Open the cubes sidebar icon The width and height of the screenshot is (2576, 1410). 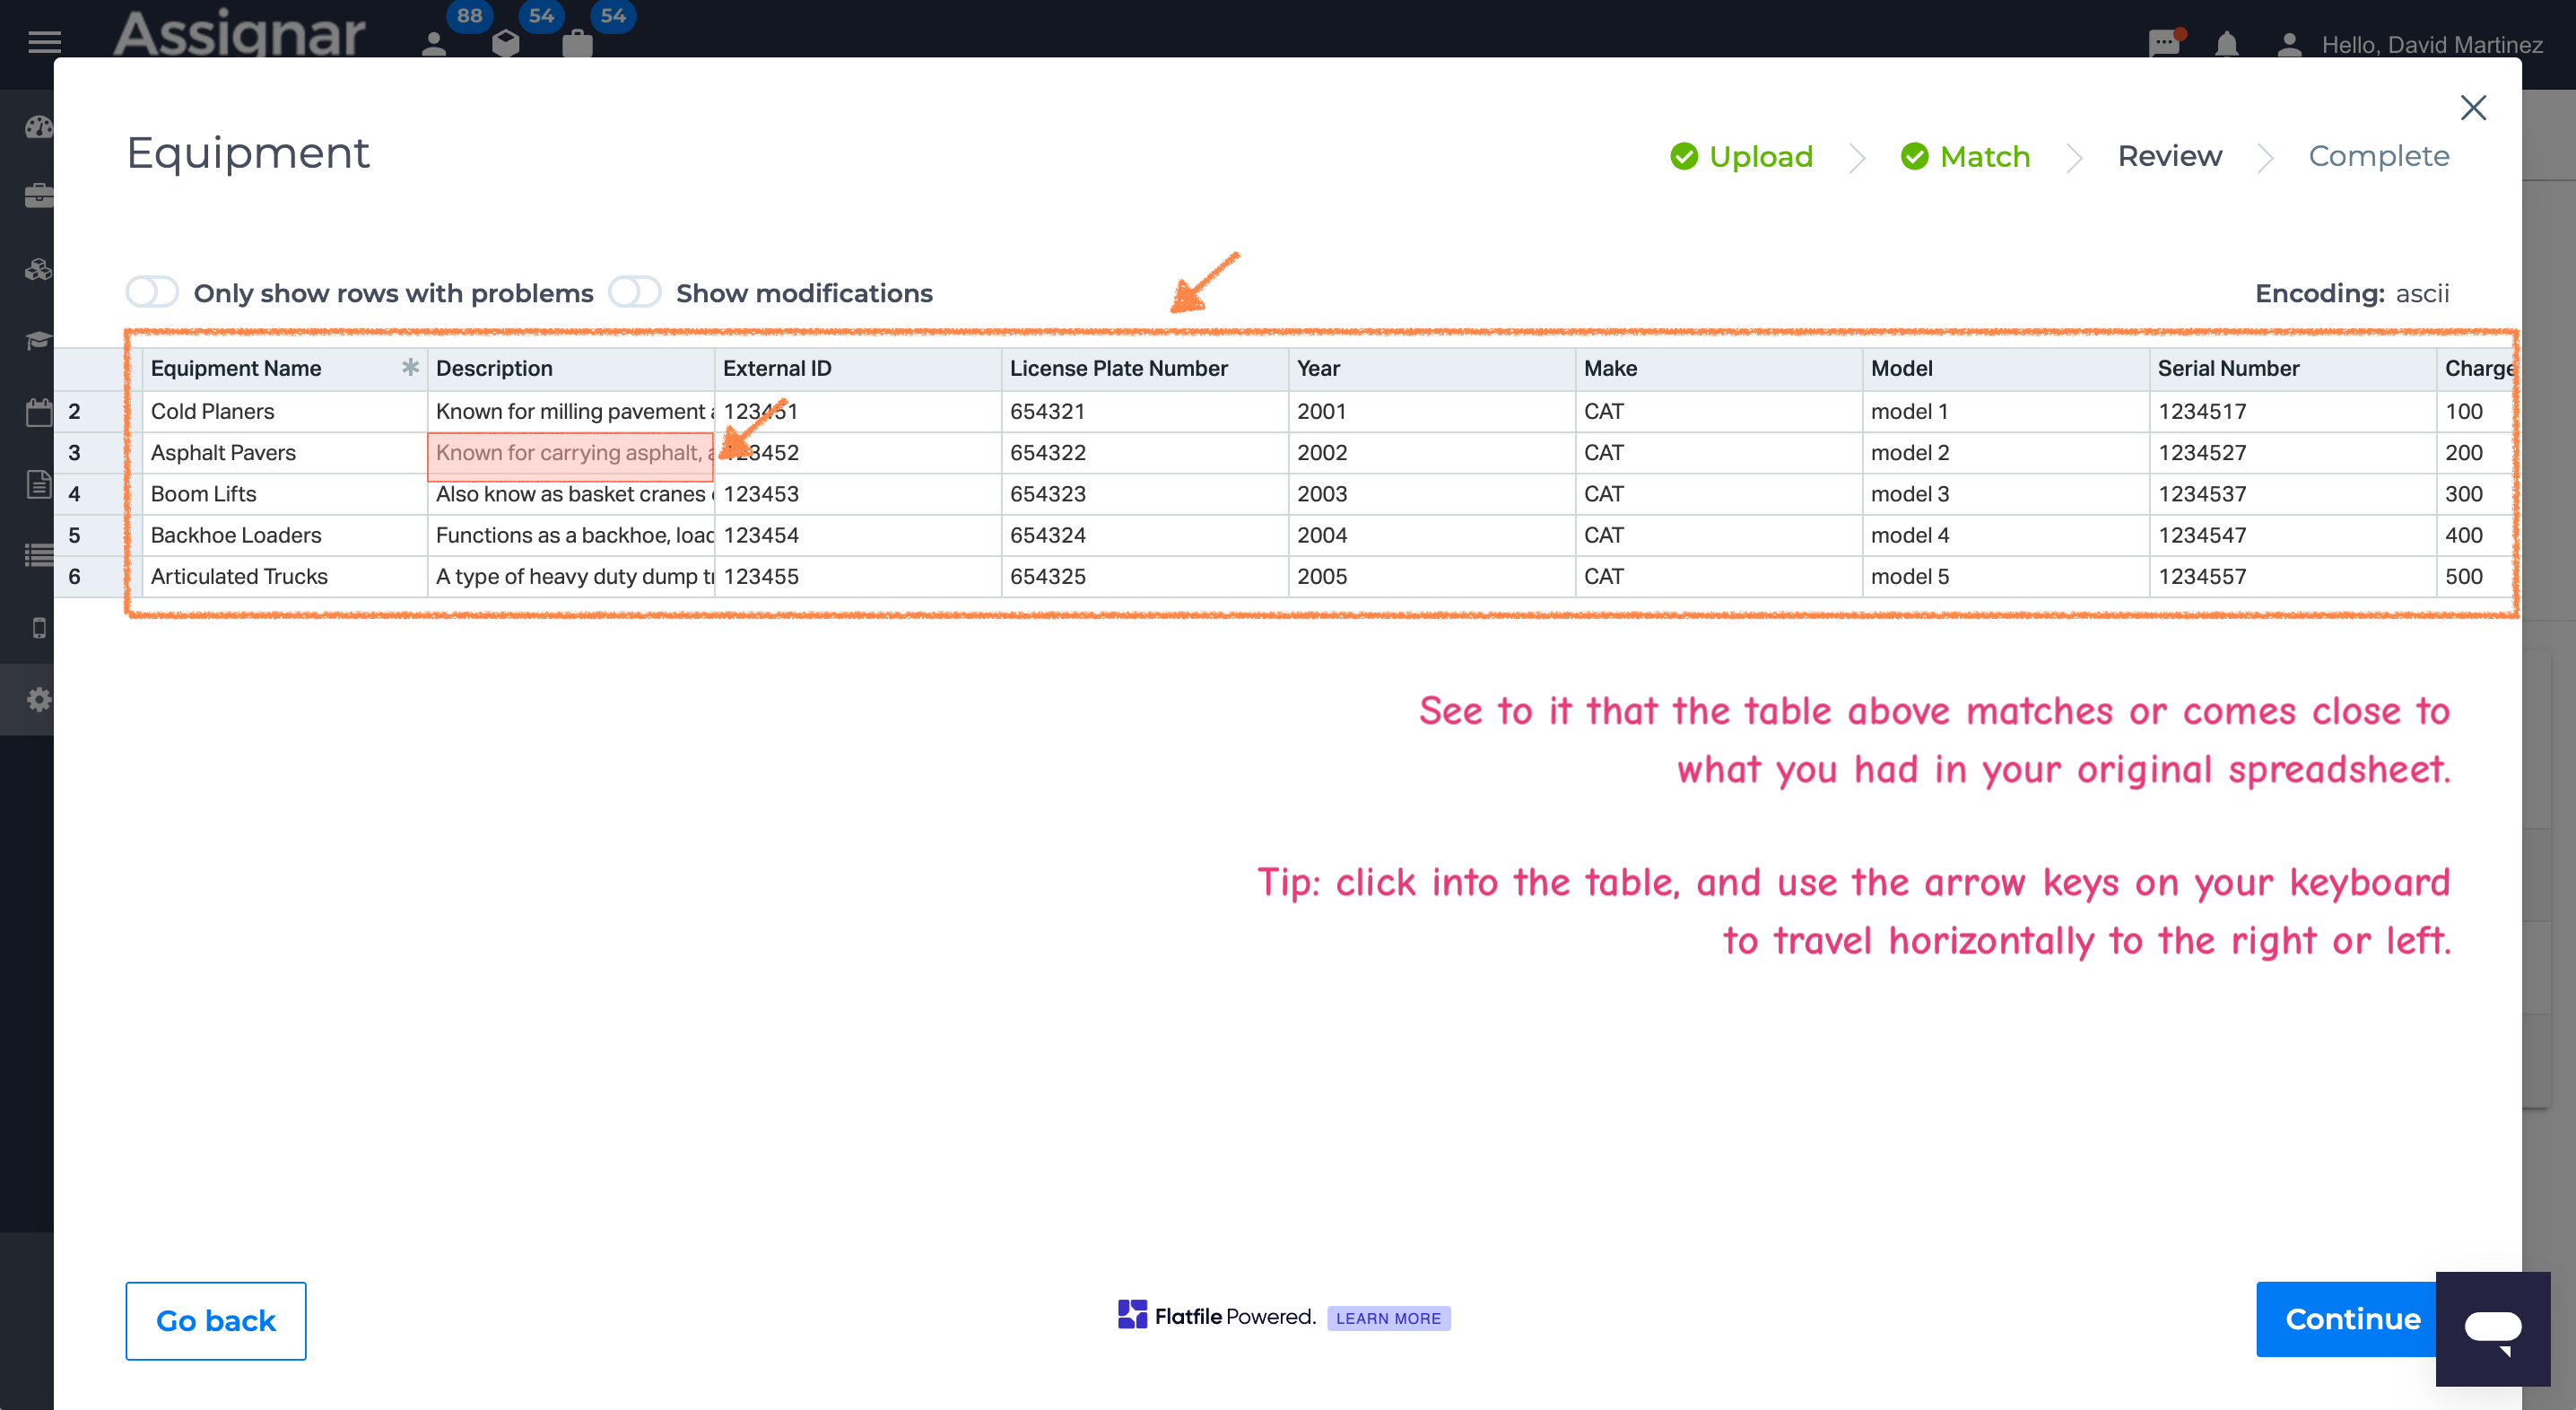[38, 269]
